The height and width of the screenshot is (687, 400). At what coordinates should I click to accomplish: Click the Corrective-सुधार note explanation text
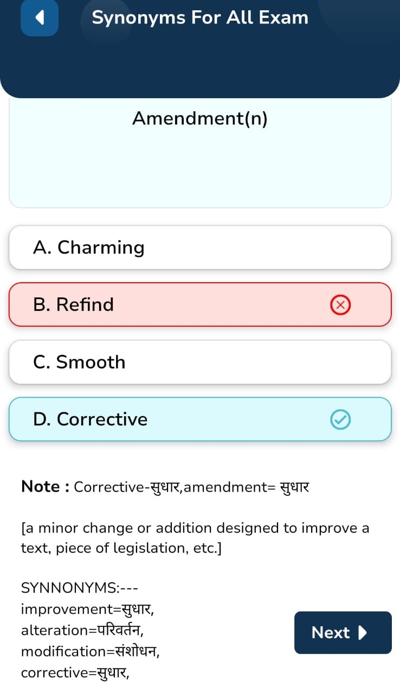pos(191,487)
